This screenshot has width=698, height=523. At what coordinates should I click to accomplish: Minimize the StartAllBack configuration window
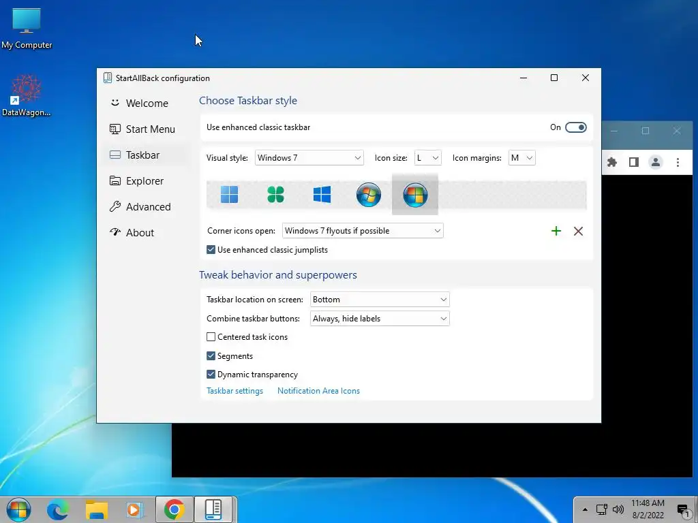(523, 78)
